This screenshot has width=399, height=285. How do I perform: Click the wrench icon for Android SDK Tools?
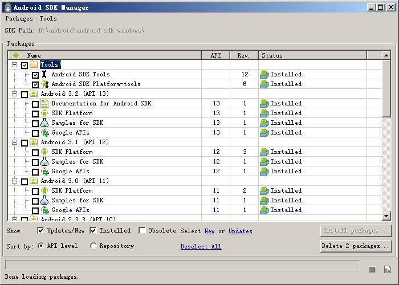point(44,74)
